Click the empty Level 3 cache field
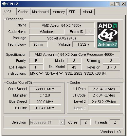 tap(104, 108)
